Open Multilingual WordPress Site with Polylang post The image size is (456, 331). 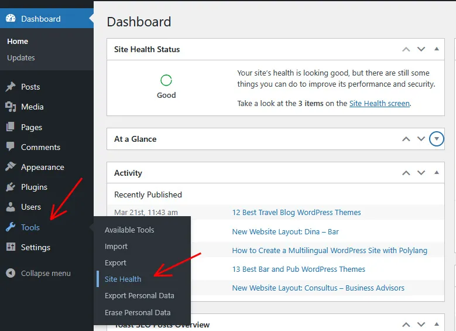[330, 250]
